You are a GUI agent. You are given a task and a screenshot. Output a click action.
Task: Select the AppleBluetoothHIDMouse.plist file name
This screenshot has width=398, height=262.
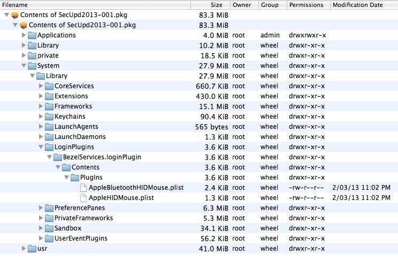(x=136, y=188)
